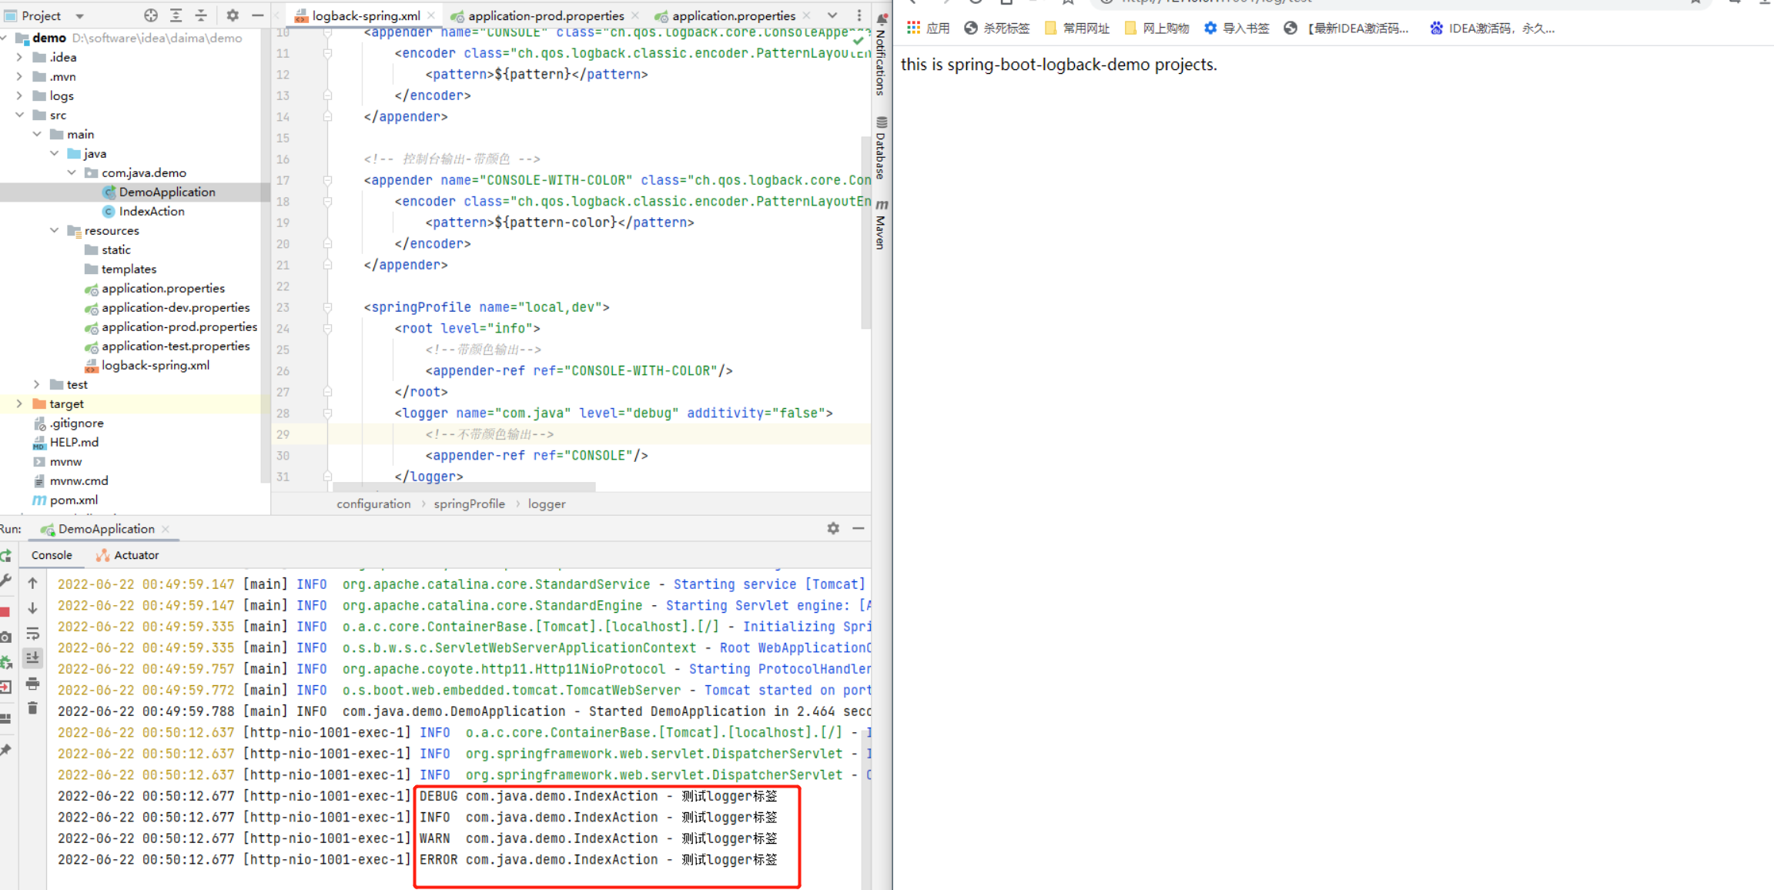The image size is (1774, 890).
Task: Stop the running application with red square
Action: pyautogui.click(x=6, y=610)
